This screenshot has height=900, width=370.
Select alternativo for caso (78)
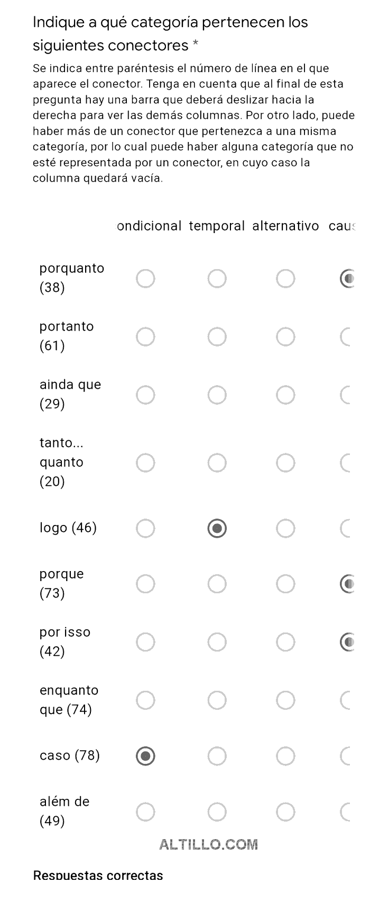[x=285, y=756]
